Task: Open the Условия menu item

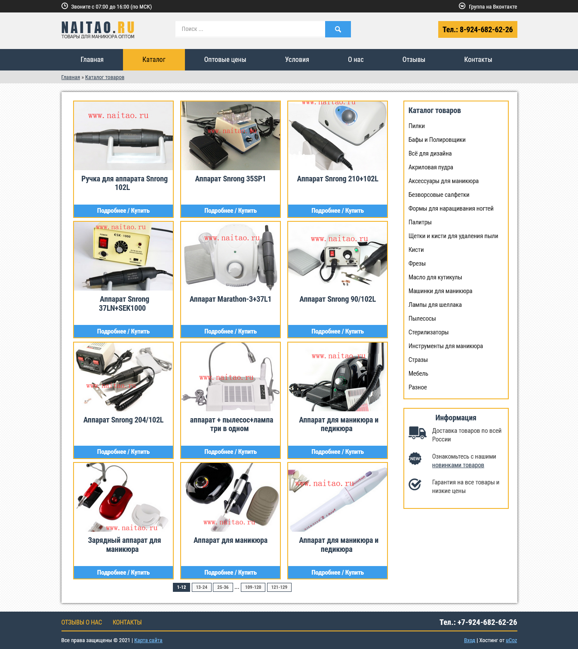Action: click(297, 60)
